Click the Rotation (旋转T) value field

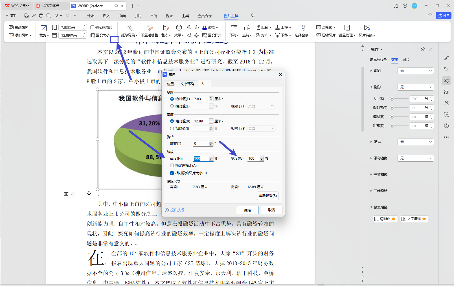coord(201,144)
